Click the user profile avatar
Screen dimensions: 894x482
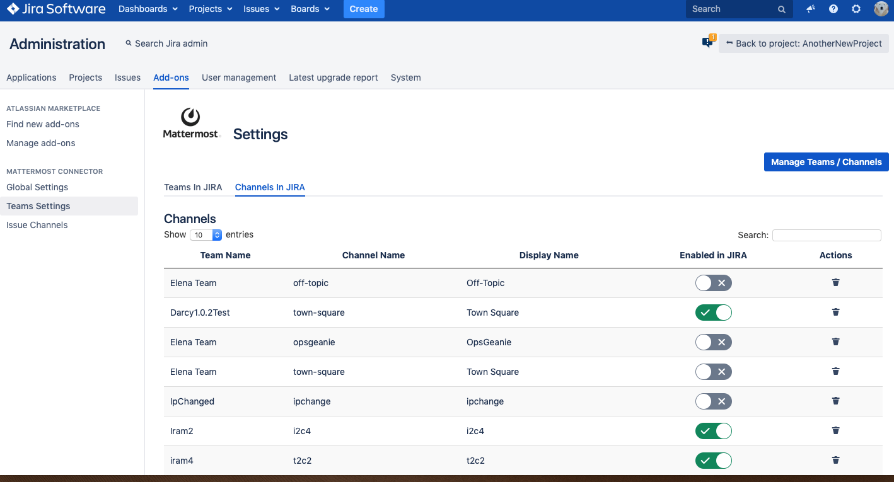coord(881,9)
